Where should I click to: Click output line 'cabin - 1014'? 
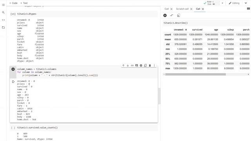pos(25,108)
